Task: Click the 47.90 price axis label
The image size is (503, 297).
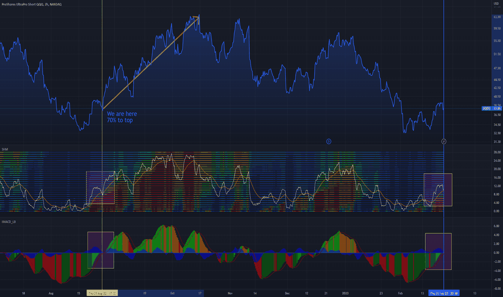Action: 497,69
